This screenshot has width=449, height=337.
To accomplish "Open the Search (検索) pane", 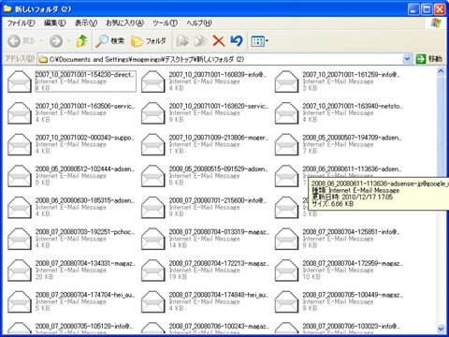I will tap(110, 41).
